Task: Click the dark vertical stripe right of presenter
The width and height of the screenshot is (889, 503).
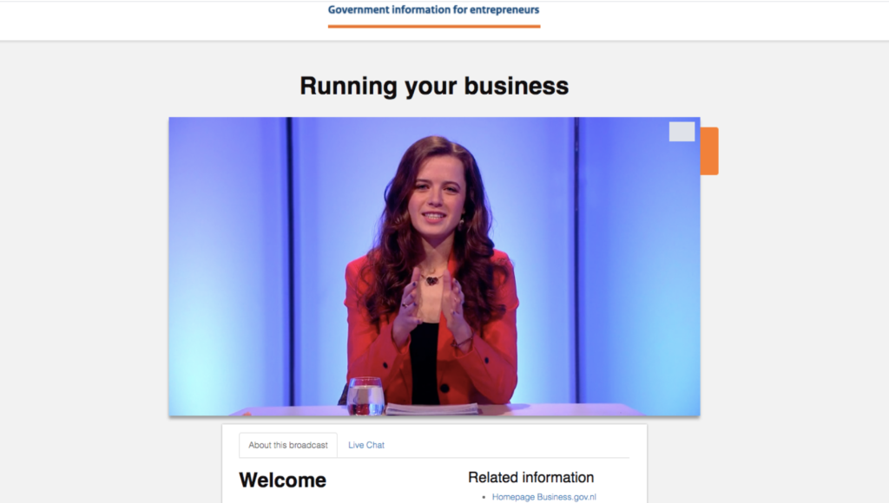Action: click(x=574, y=260)
